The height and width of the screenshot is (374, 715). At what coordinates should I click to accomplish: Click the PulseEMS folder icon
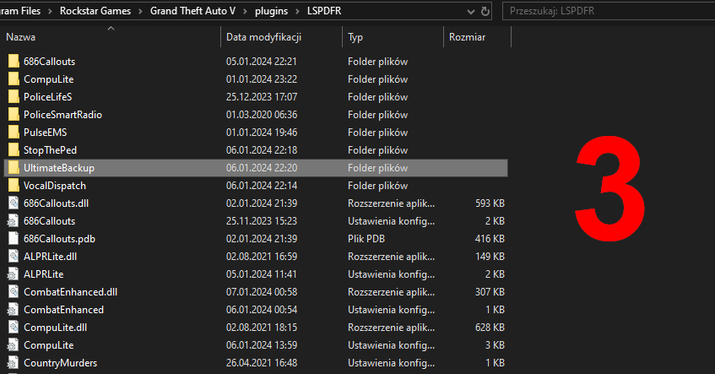14,133
